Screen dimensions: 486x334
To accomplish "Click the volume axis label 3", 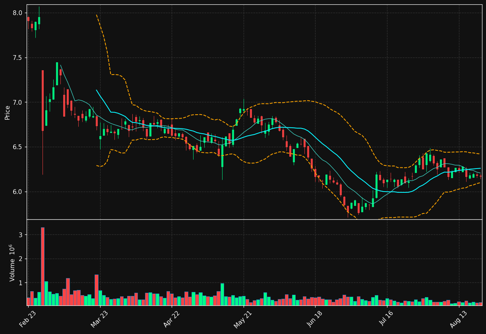I will coord(21,235).
